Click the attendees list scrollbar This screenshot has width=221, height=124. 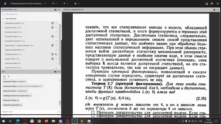click(x=60, y=44)
